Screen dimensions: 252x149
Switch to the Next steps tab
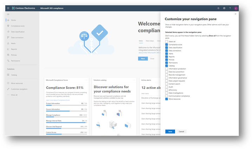click(x=150, y=41)
